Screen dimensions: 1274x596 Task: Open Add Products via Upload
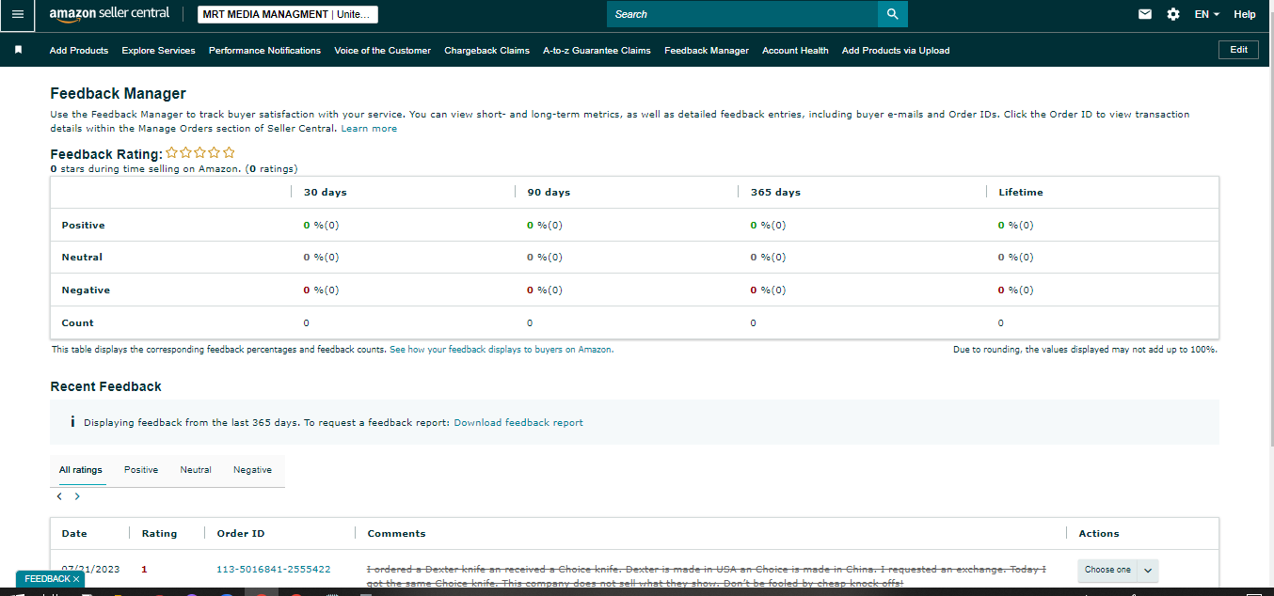point(896,51)
